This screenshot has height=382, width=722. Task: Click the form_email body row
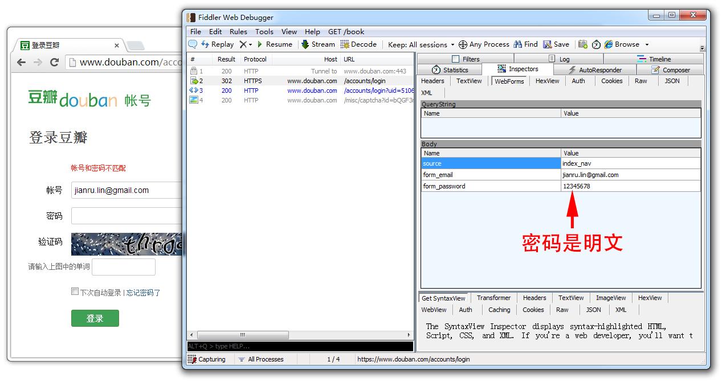[x=561, y=175]
